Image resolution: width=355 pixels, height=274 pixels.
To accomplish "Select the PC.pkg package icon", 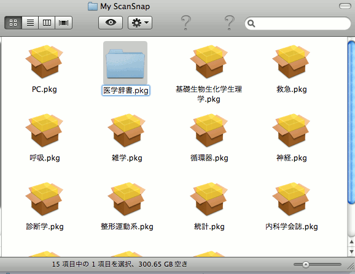I will point(44,62).
